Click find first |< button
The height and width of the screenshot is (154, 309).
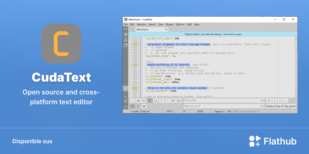click(269, 101)
